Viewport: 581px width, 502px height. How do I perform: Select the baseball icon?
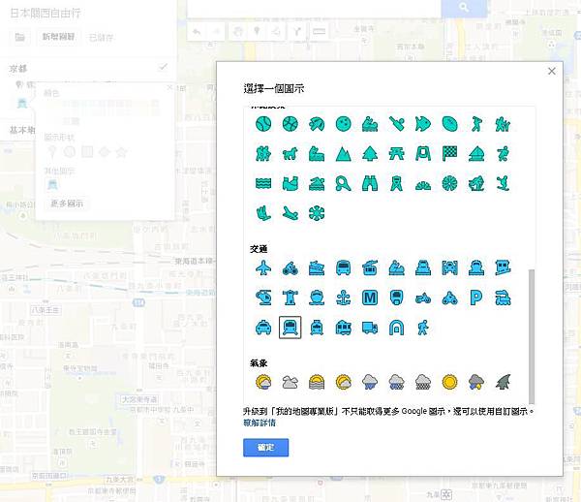[x=263, y=124]
